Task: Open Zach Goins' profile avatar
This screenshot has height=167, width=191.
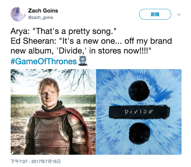Action: (x=18, y=14)
